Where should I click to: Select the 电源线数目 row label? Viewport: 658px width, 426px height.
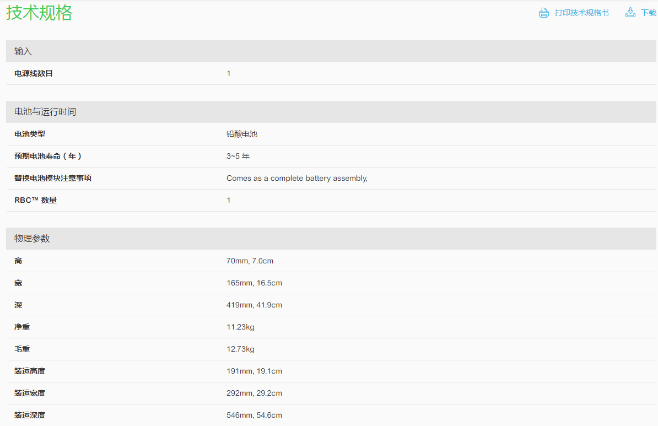point(34,73)
